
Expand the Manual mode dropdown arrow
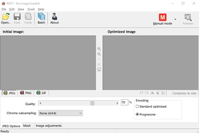(x=175, y=19)
